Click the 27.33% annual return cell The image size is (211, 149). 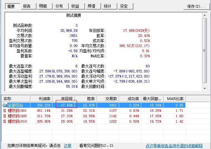(x=67, y=116)
